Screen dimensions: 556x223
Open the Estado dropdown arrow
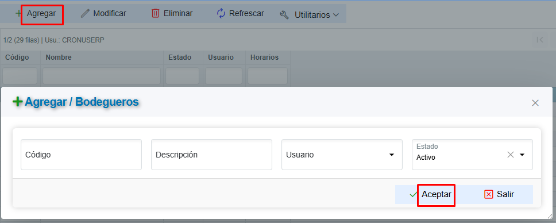(522, 155)
